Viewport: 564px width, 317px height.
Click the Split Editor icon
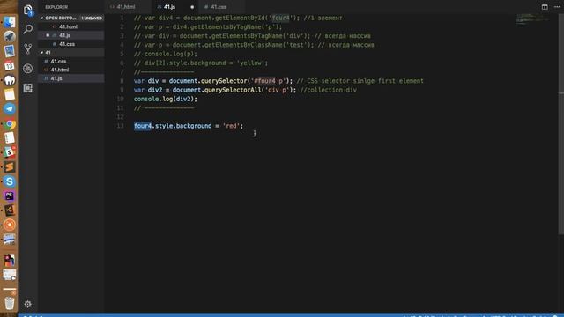coord(545,7)
